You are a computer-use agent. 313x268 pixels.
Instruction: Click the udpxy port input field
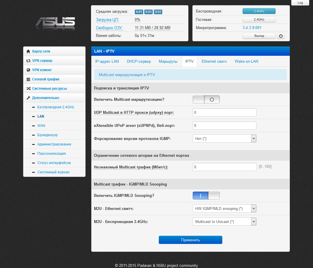[x=224, y=112]
